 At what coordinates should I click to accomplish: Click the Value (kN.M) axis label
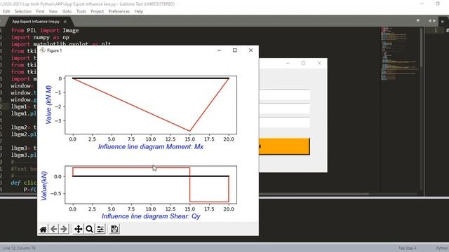click(48, 104)
